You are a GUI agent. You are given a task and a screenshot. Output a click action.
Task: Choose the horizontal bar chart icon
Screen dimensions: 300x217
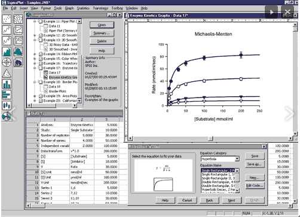point(7,94)
